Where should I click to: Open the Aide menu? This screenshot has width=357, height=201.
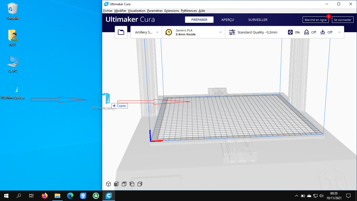click(202, 11)
